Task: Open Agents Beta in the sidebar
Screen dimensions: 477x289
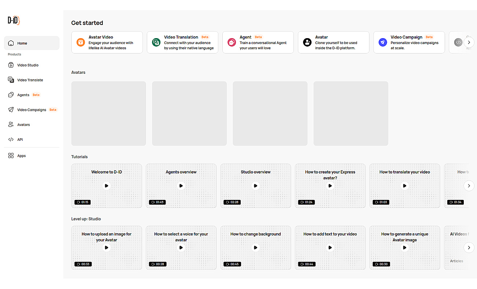Action: [32, 95]
